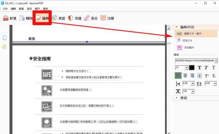Open the 保護 (Protect) shield tool
Screen dimensions: 219x134
[x=75, y=18]
